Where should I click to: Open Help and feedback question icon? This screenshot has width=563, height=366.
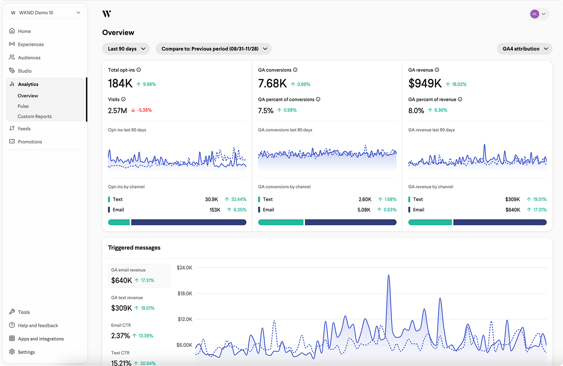tap(12, 325)
